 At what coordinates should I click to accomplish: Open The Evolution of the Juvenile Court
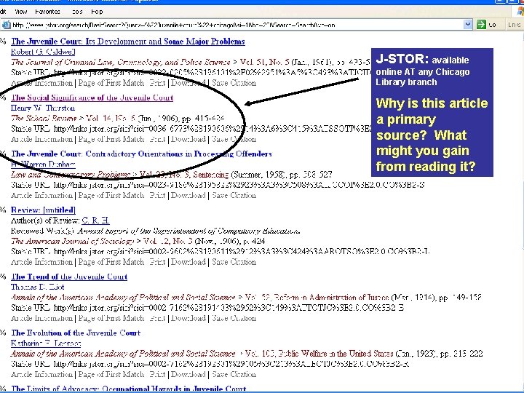click(x=76, y=333)
